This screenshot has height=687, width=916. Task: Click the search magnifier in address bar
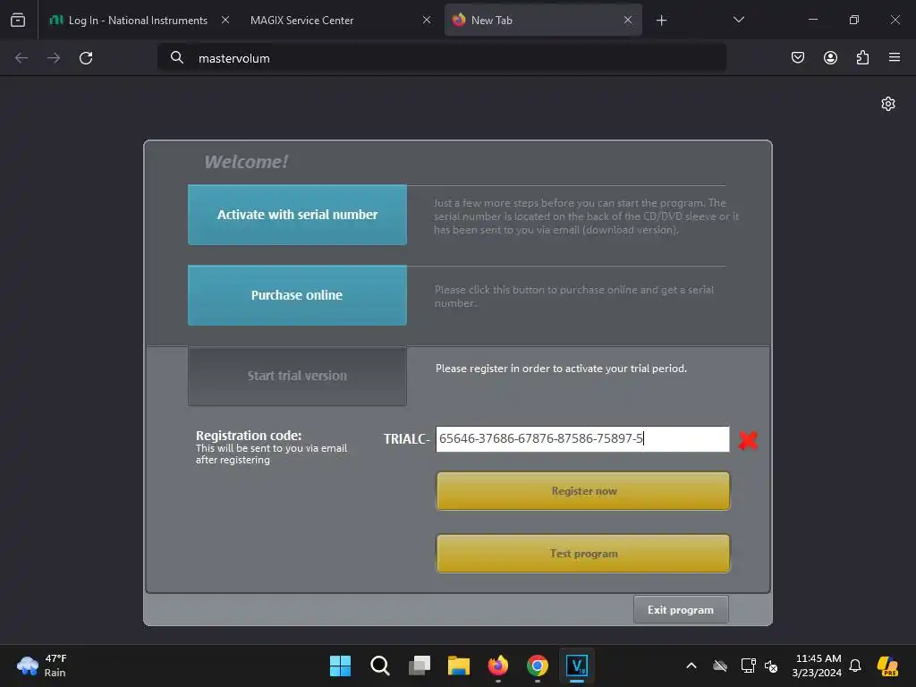(x=177, y=57)
